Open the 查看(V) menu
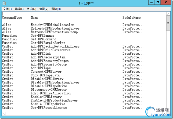 pos(44,9)
